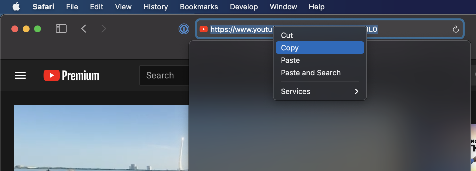Open YouTube hamburger guide menu
This screenshot has width=476, height=171.
click(x=20, y=75)
